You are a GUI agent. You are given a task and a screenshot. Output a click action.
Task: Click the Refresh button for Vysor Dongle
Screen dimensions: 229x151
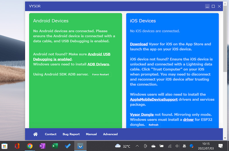(153, 125)
